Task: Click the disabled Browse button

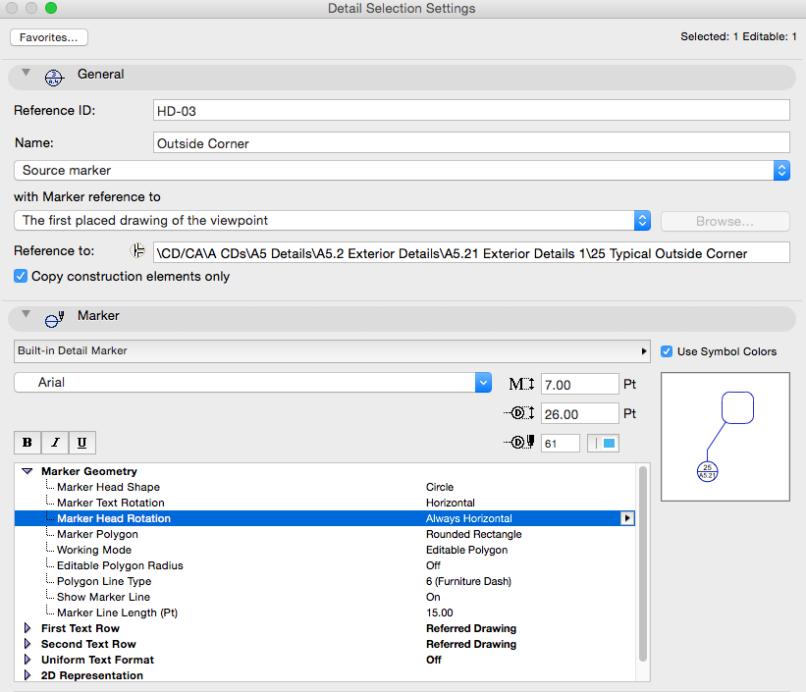Action: click(x=725, y=221)
